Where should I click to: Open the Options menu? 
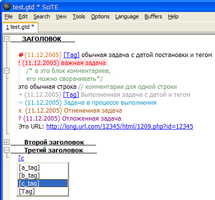point(100,16)
